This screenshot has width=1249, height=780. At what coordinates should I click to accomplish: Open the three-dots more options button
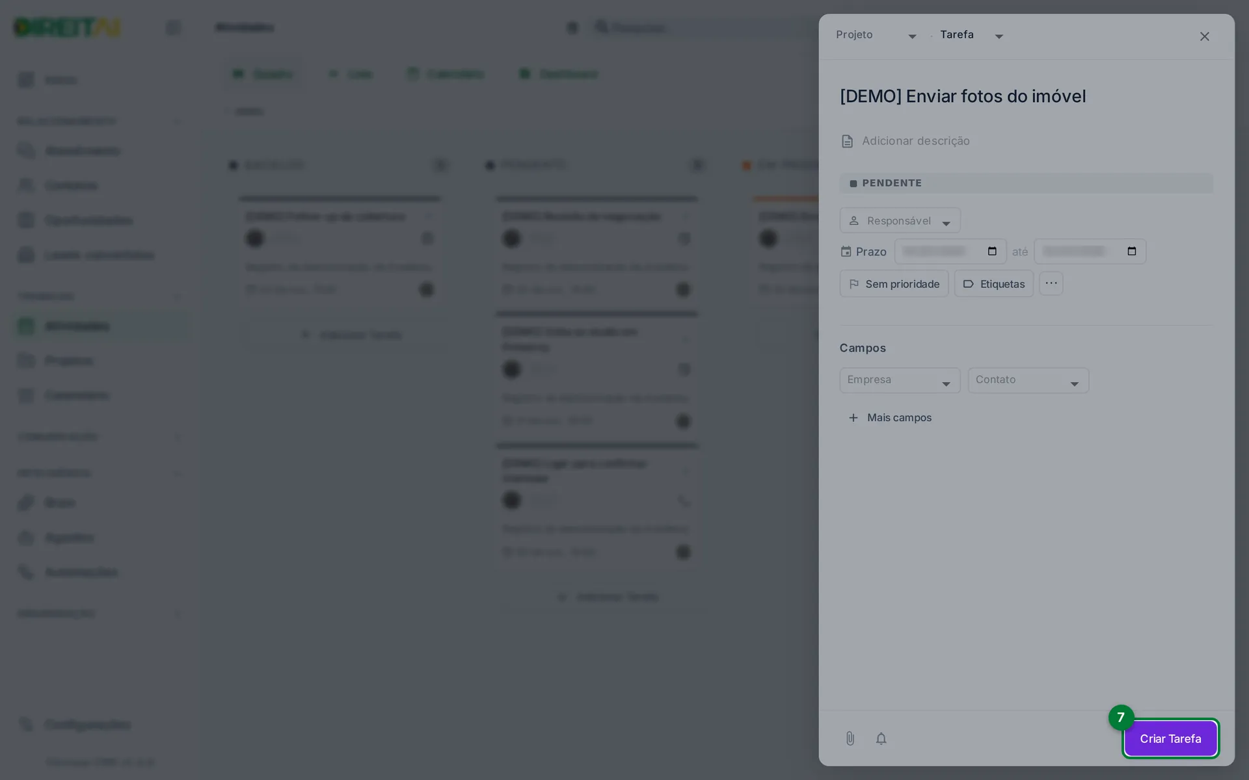click(1051, 283)
